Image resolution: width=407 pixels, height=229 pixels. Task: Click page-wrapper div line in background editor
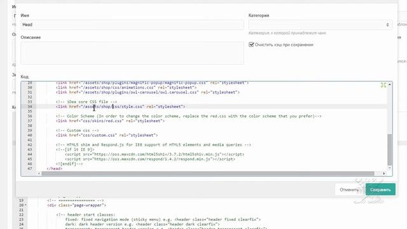pos(77,205)
